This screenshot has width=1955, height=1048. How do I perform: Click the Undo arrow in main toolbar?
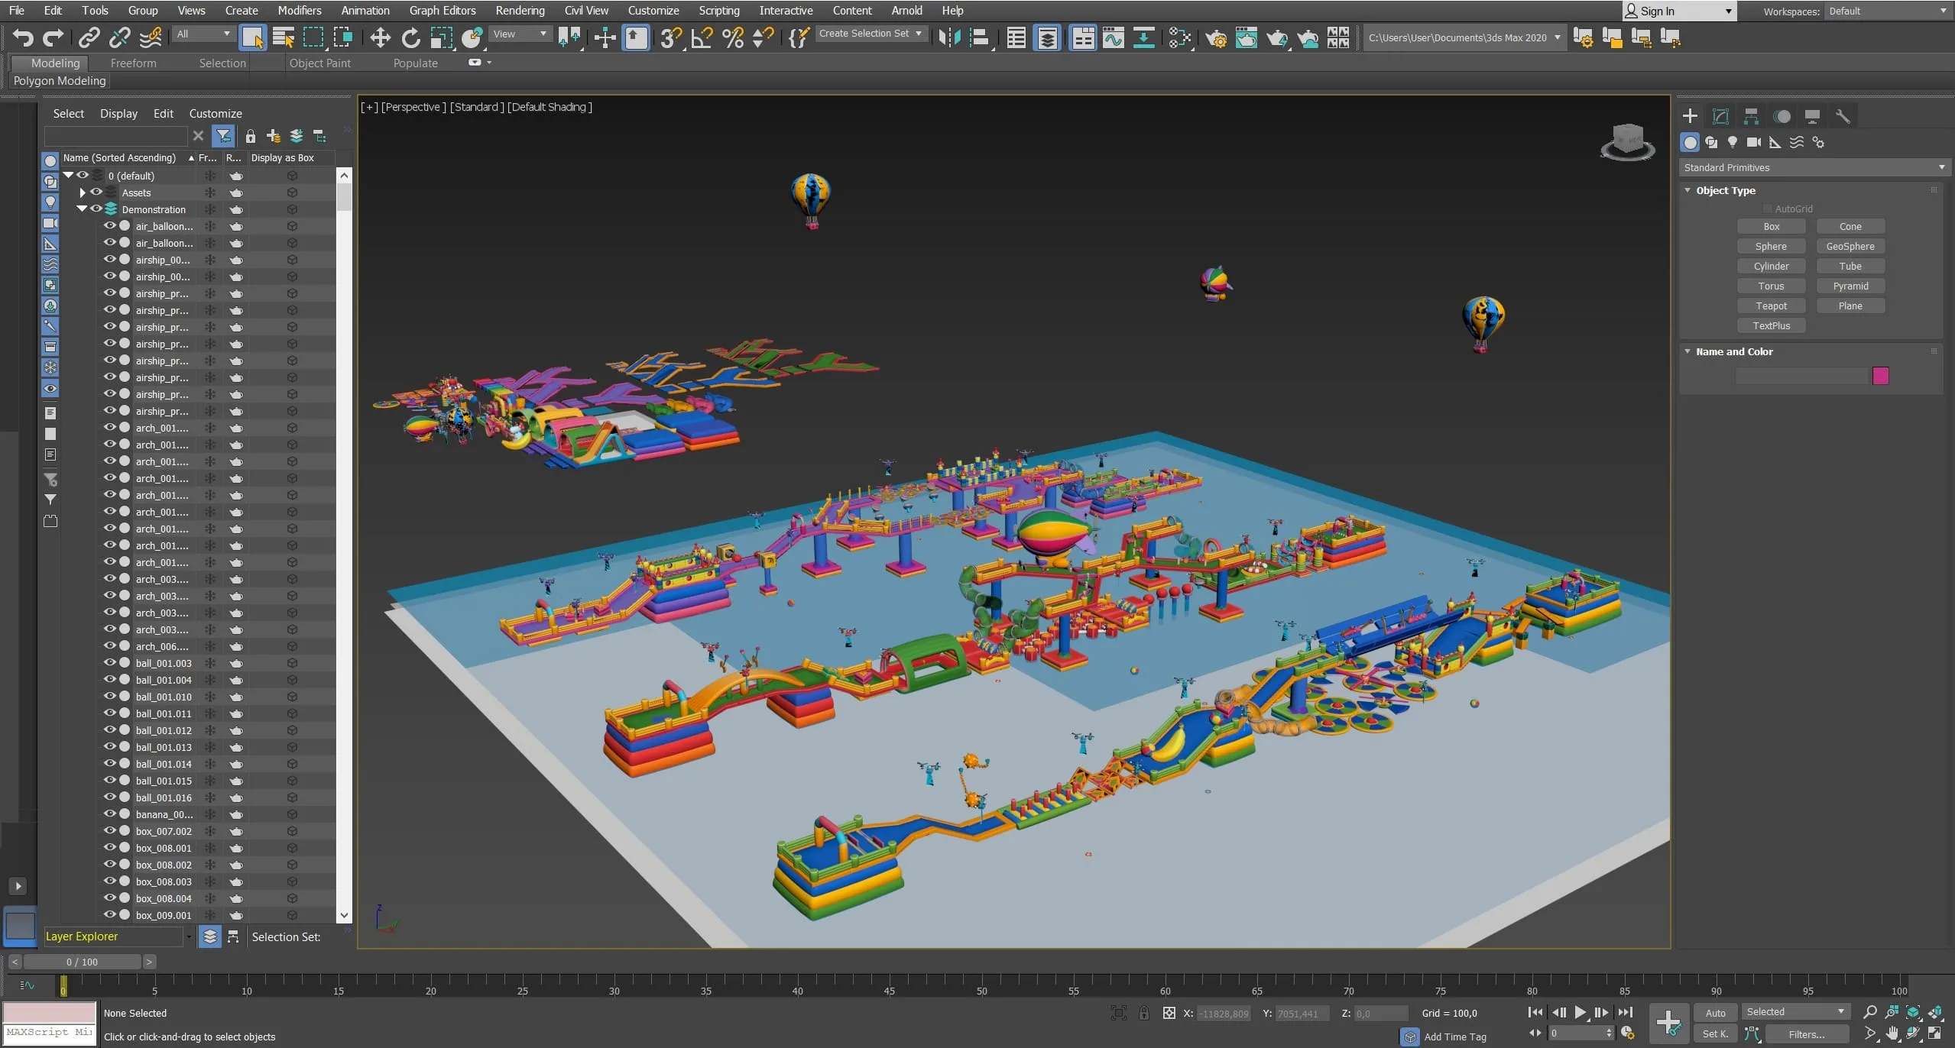(x=23, y=37)
